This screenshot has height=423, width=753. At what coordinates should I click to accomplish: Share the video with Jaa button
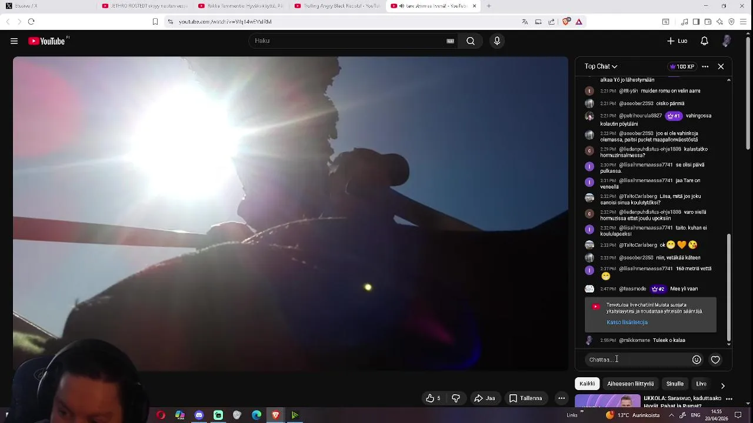pos(484,398)
